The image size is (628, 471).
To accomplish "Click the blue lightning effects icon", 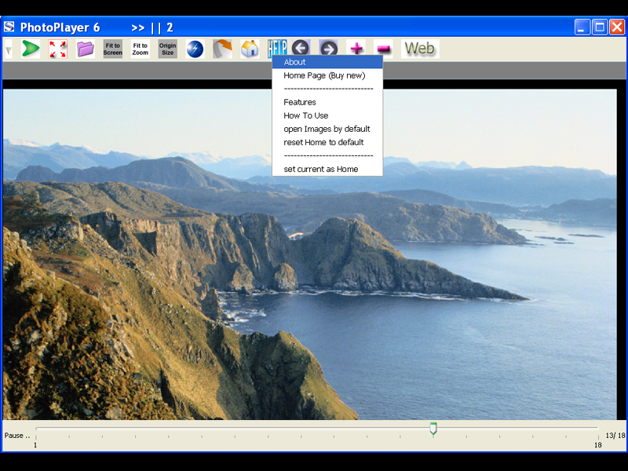I will tap(195, 48).
